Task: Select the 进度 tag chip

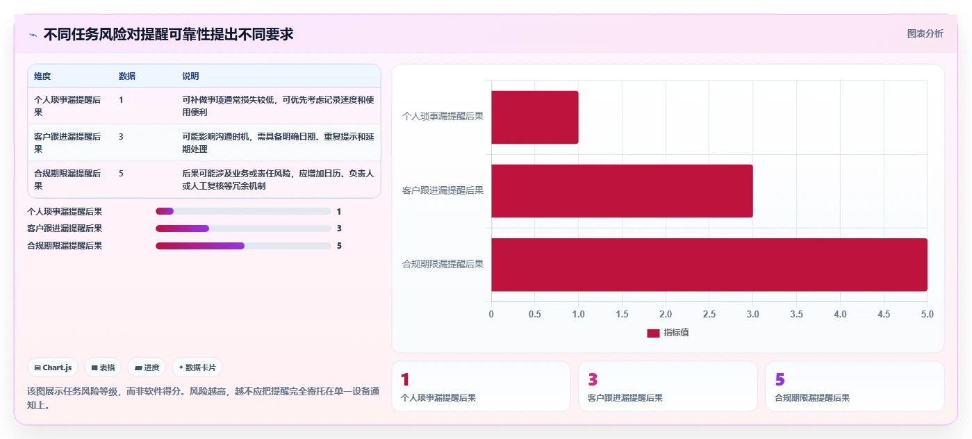Action: pyautogui.click(x=147, y=367)
